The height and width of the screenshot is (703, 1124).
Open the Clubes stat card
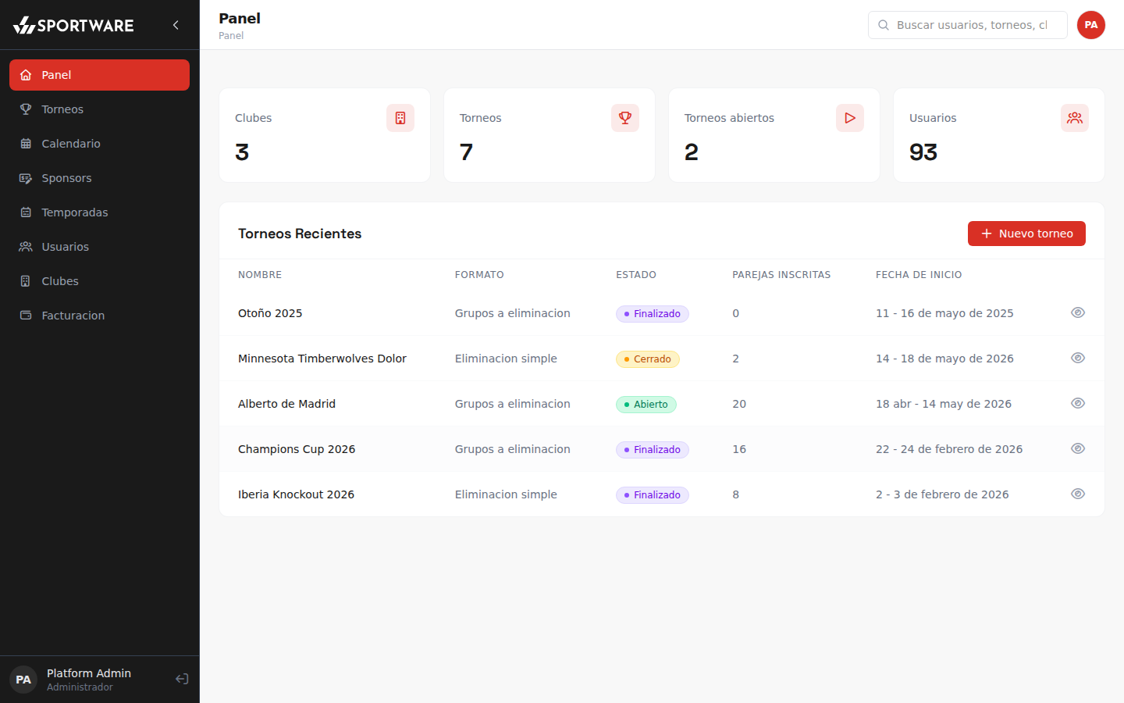325,135
